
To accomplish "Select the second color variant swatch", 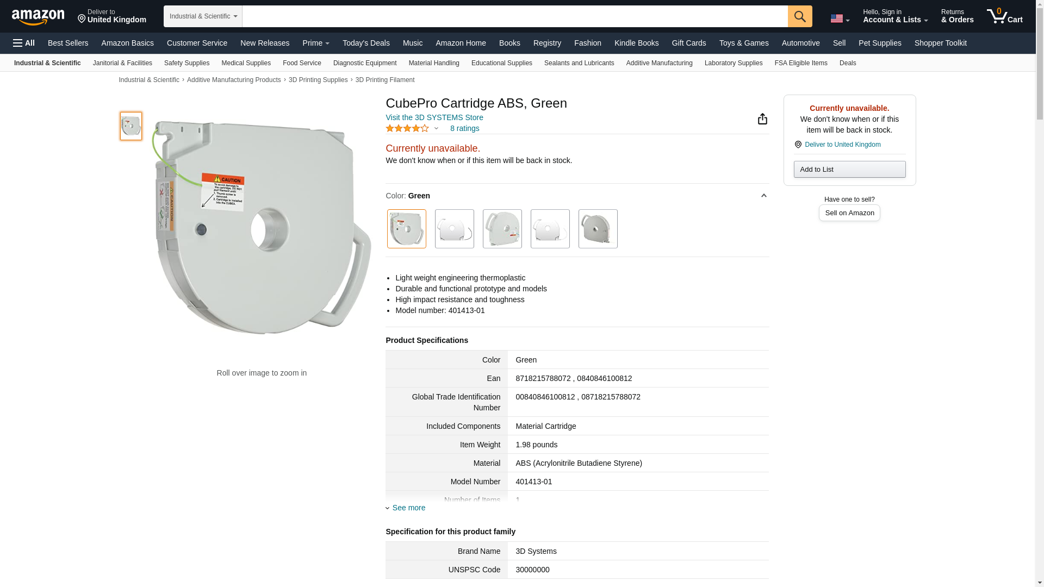I will click(454, 229).
